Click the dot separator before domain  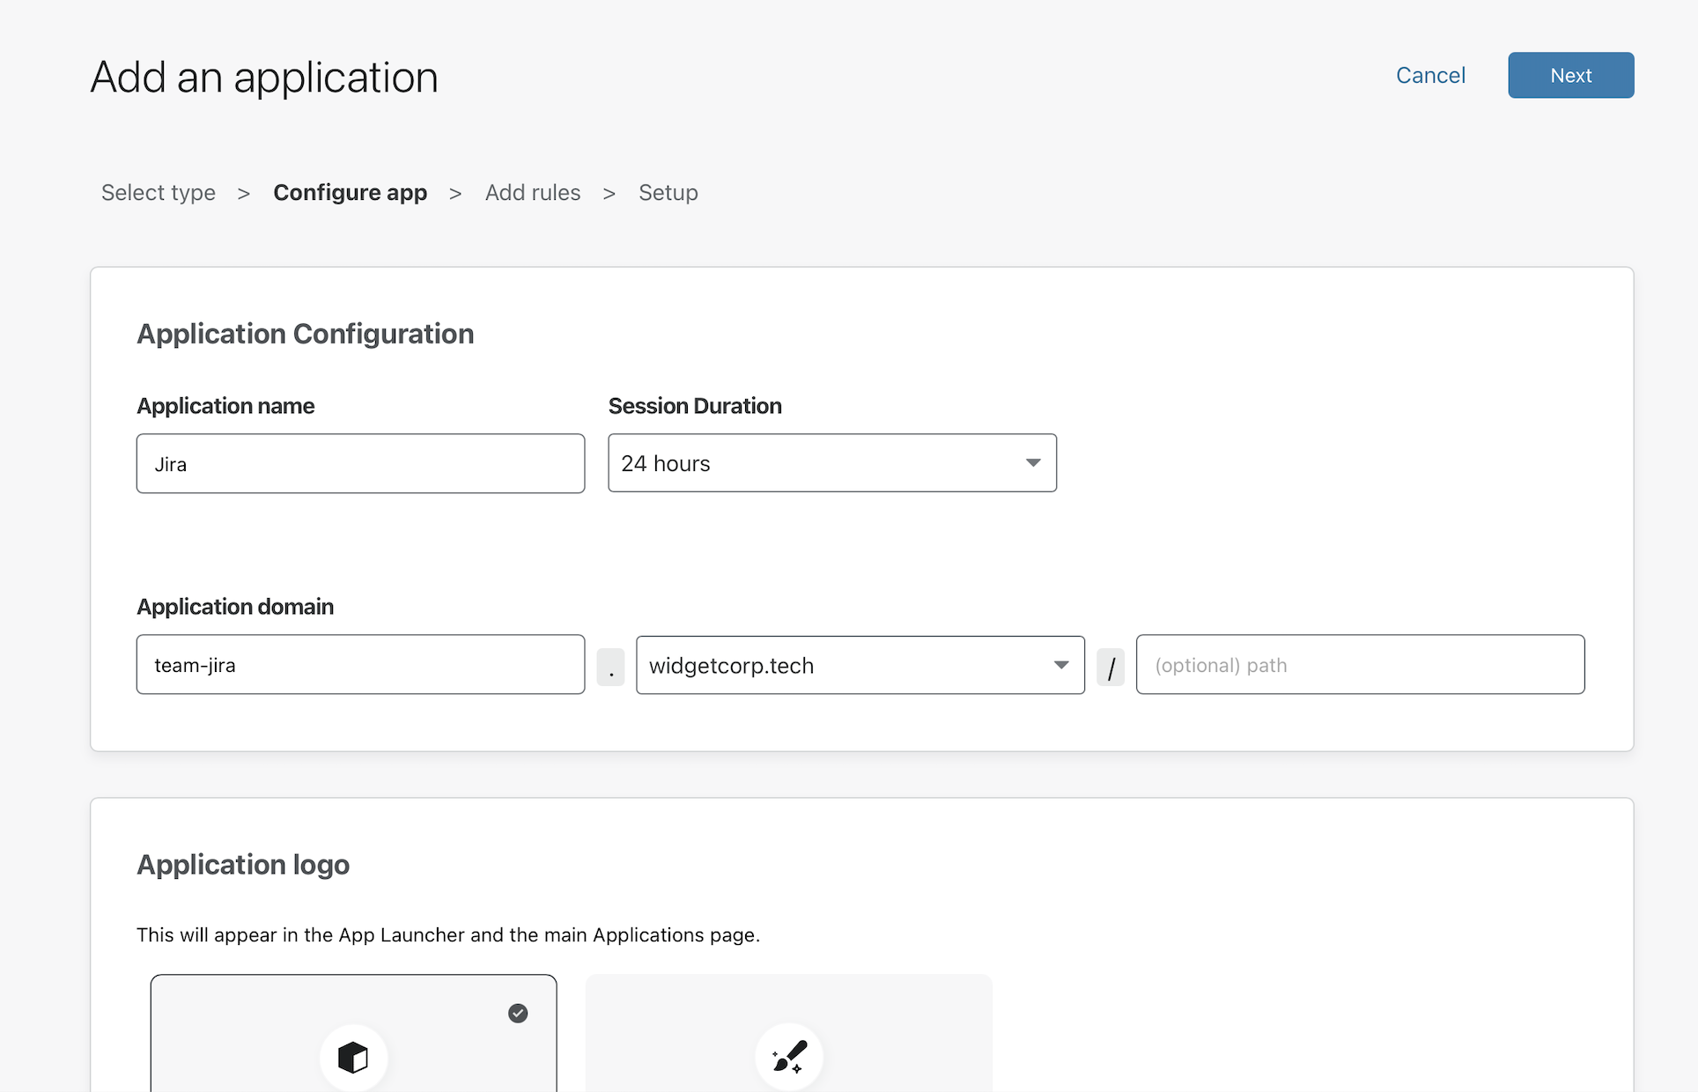click(x=610, y=668)
